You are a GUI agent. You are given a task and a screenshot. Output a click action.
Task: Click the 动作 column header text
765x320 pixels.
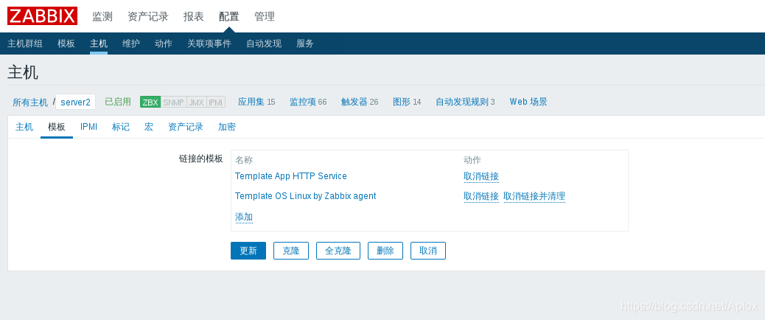pyautogui.click(x=472, y=160)
